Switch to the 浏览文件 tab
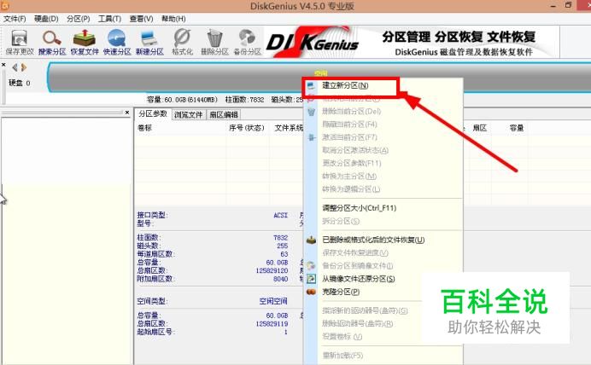The width and height of the screenshot is (591, 365). pyautogui.click(x=189, y=115)
